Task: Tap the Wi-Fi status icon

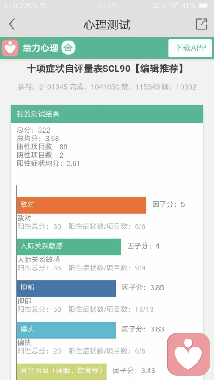Action: pyautogui.click(x=43, y=5)
